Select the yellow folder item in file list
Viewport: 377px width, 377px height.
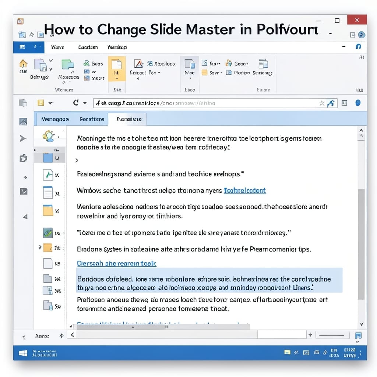pyautogui.click(x=51, y=211)
